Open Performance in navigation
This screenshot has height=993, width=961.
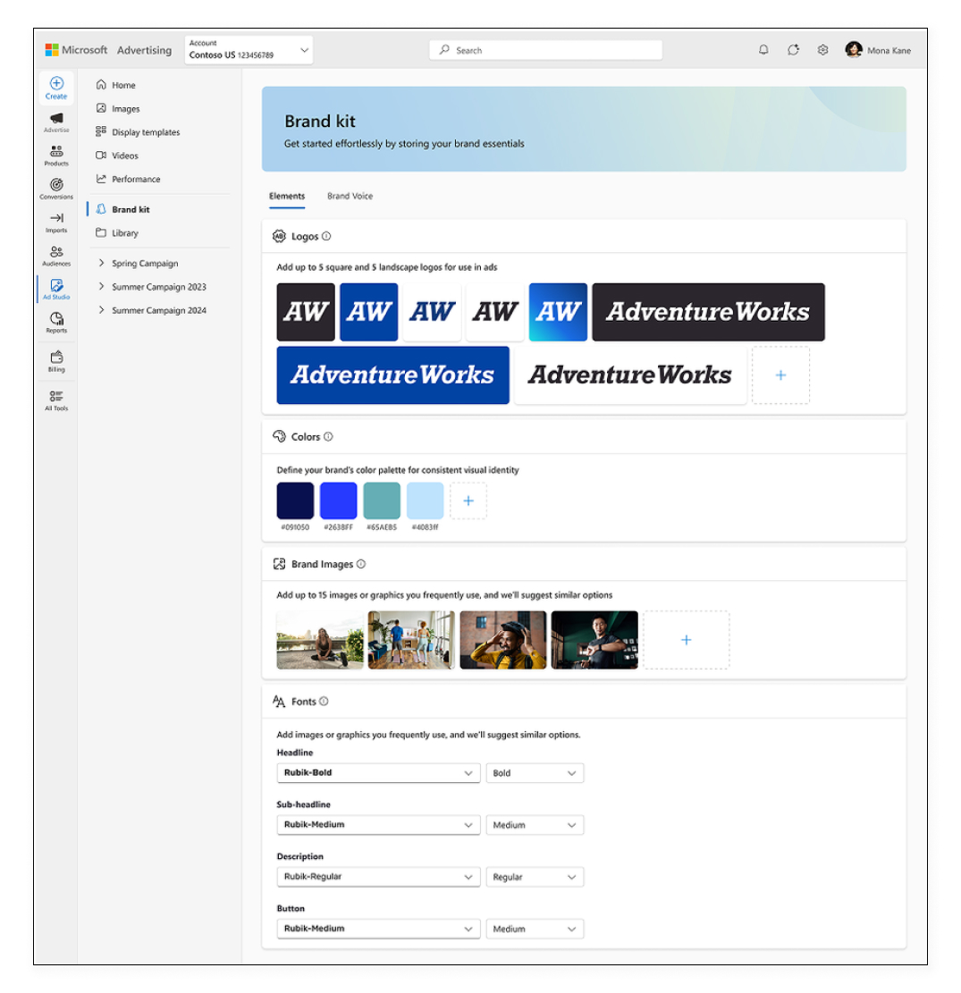coord(136,180)
